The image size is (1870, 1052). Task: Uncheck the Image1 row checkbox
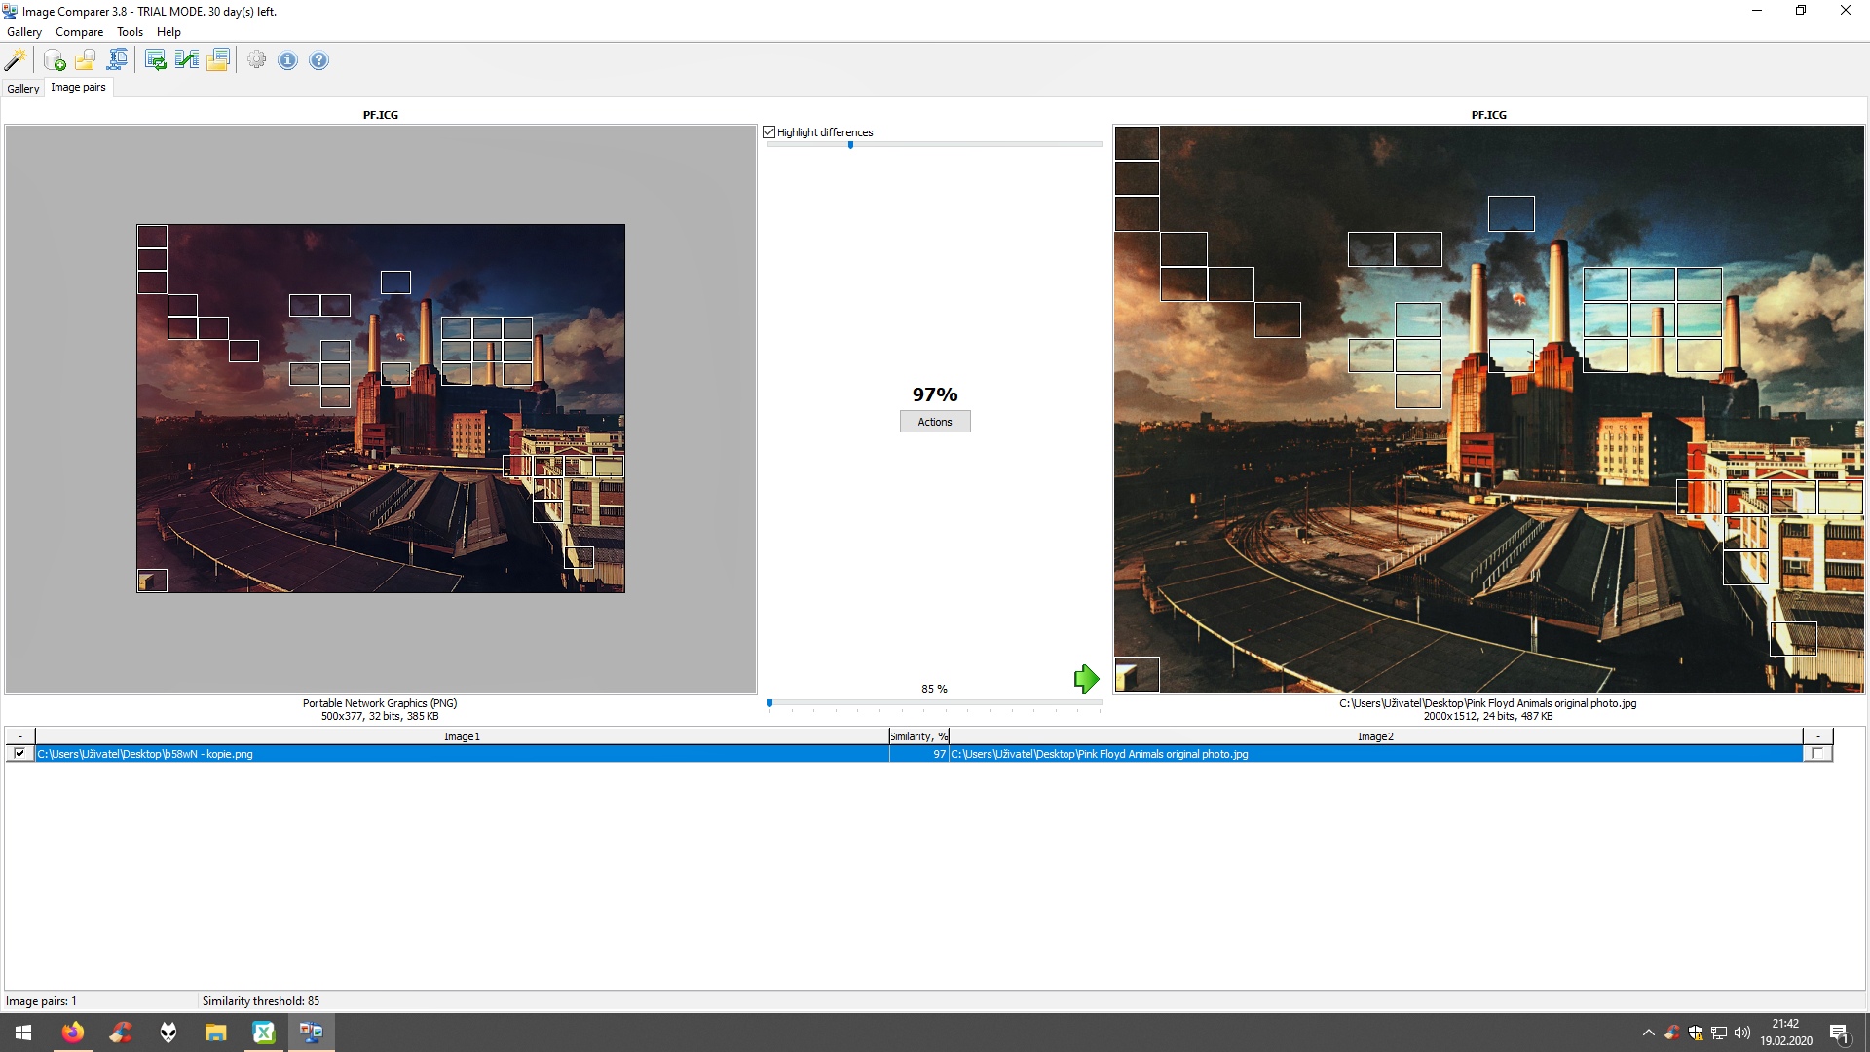point(19,754)
